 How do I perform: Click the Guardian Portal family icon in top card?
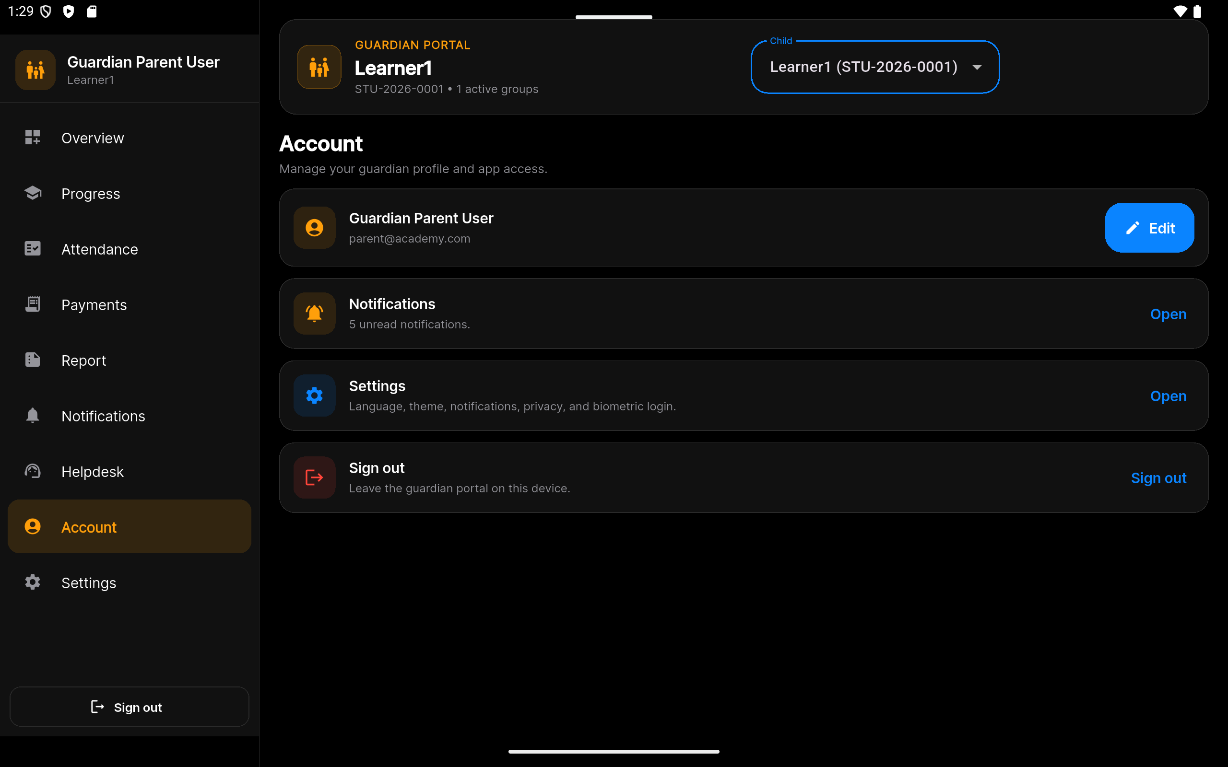coord(319,67)
